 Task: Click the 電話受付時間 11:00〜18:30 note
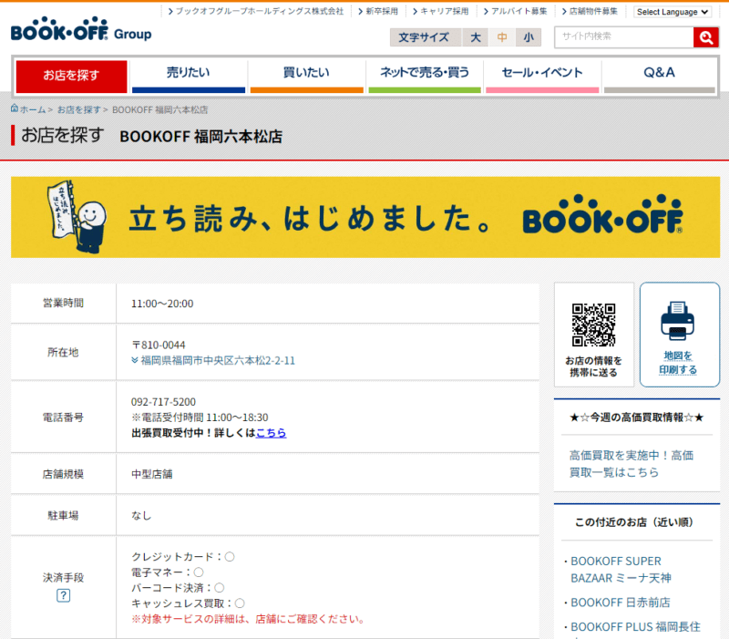200,417
